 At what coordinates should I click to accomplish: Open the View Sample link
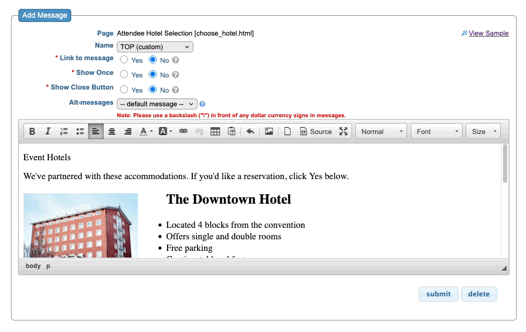pos(488,33)
